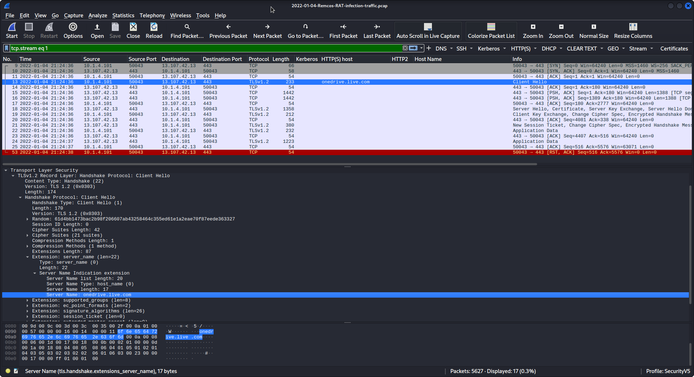Open the Analyze menu
Screen dimensions: 694x377
point(98,16)
